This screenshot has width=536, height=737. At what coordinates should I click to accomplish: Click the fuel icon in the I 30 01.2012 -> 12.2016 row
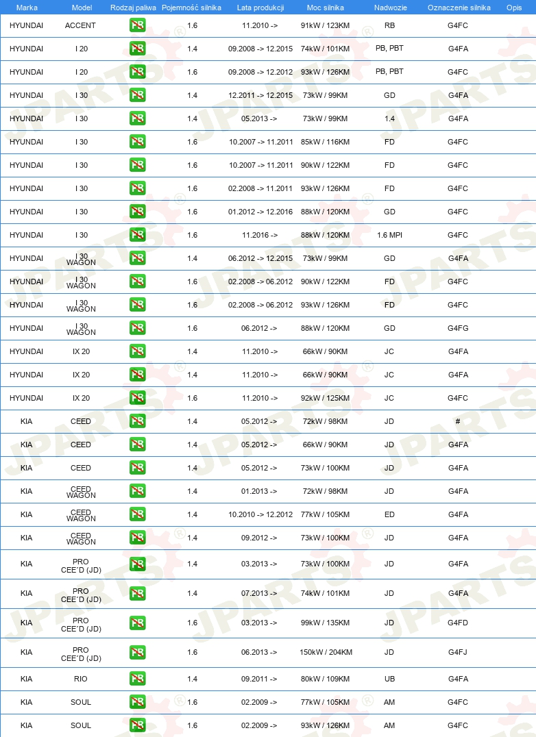click(x=137, y=212)
